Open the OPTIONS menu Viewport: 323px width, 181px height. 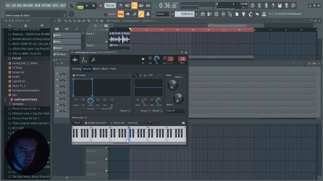[x=46, y=6]
